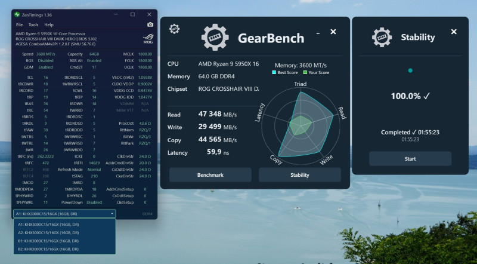
Task: Click the teal progress indicator dot
Action: pyautogui.click(x=410, y=70)
